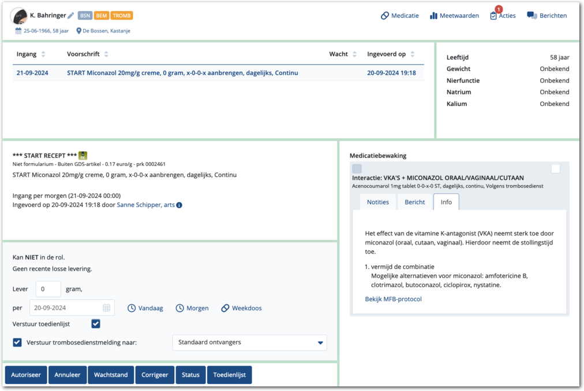Click the pencil icon next to K. Bahringer
Viewport: 584px width, 391px height.
[71, 16]
